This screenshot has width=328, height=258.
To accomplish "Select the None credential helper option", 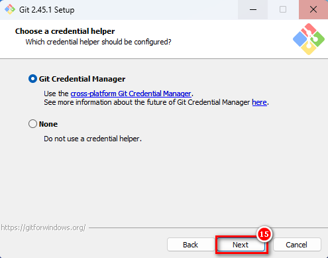I will click(32, 124).
